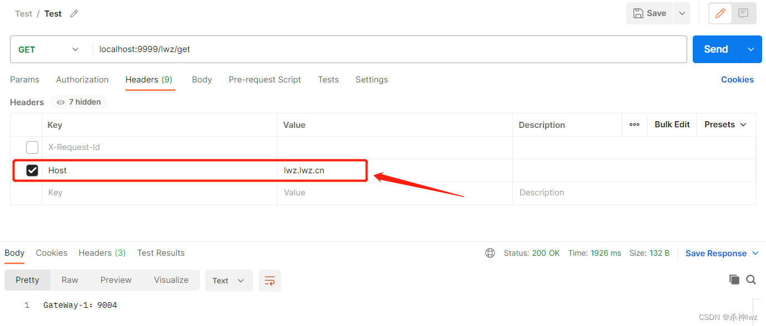Click the X-Request-Id key cell

coord(160,147)
